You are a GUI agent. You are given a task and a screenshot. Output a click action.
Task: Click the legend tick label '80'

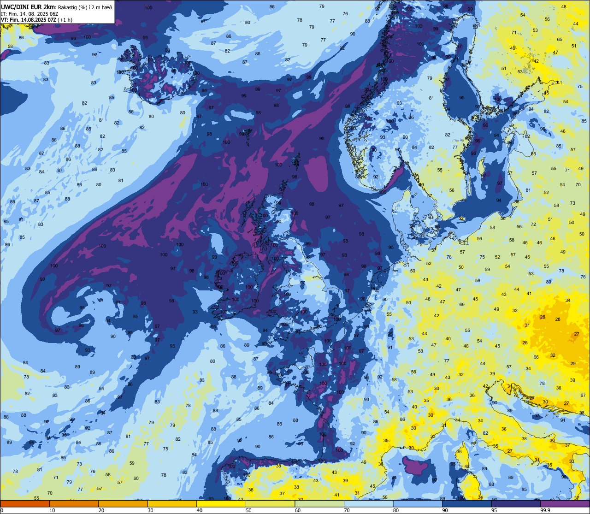[396, 510]
